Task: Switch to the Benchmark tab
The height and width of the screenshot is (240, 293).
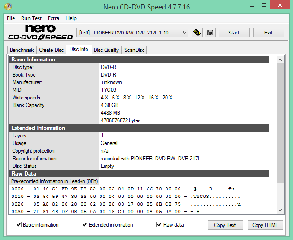Action: 22,50
